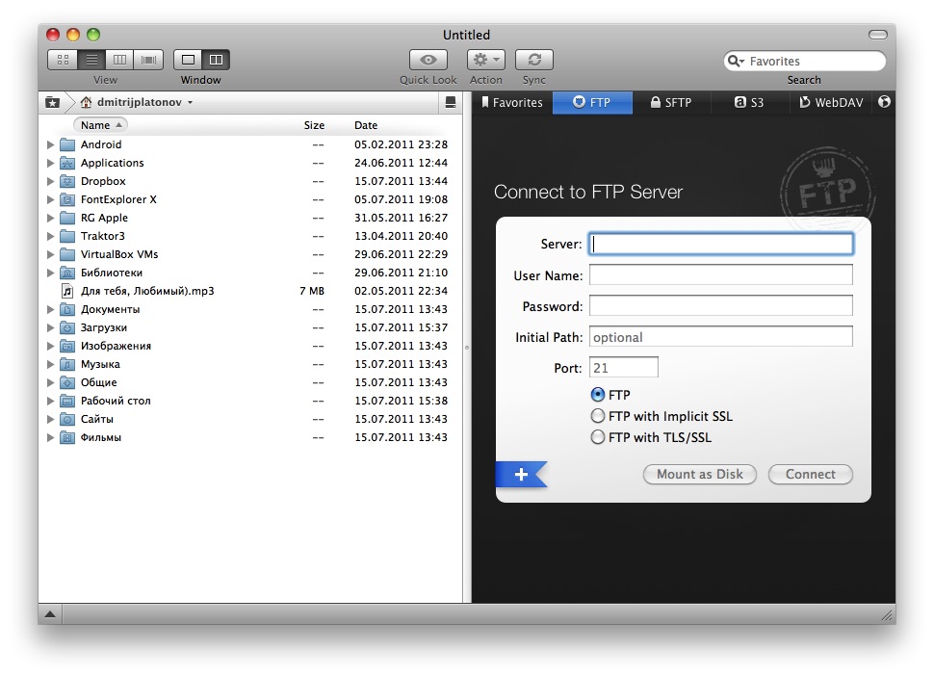Viewport: 934px width, 677px height.
Task: Open the WebDAV tab
Action: [830, 102]
